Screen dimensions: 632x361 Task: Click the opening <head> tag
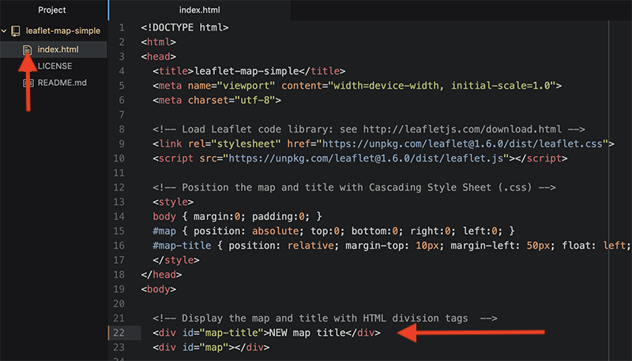point(159,57)
